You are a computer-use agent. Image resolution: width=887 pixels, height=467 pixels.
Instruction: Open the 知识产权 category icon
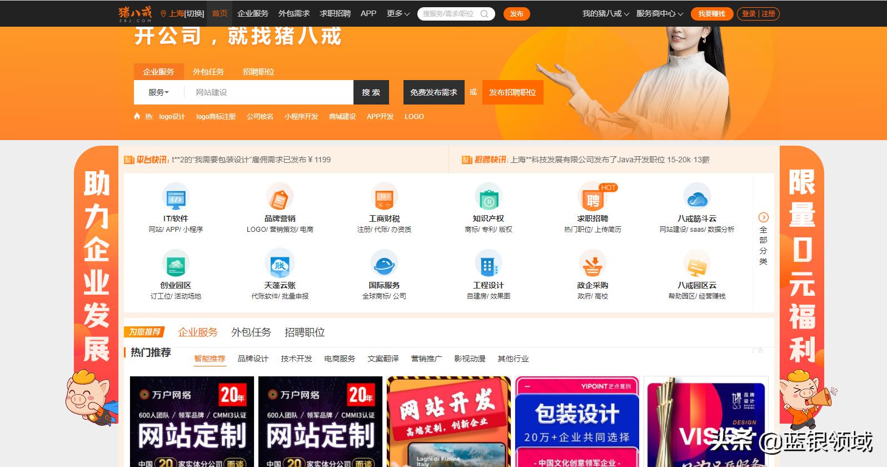click(489, 197)
